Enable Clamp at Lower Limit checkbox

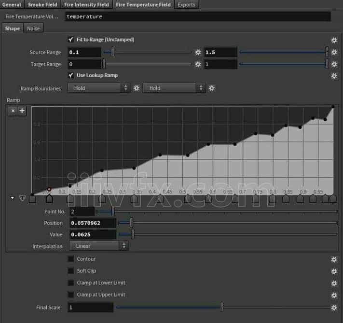coord(70,283)
